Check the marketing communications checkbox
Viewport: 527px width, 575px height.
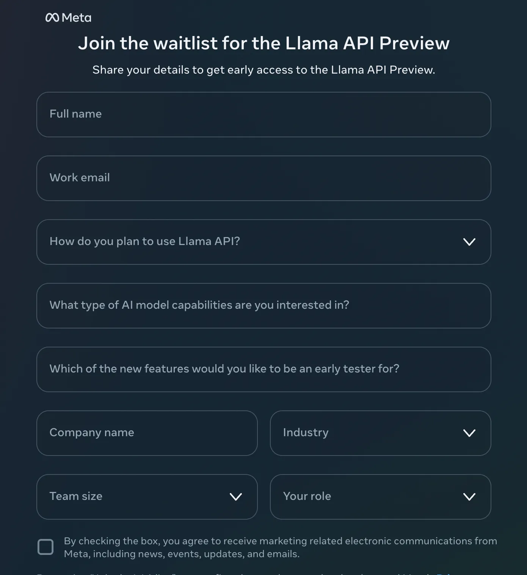coord(45,547)
